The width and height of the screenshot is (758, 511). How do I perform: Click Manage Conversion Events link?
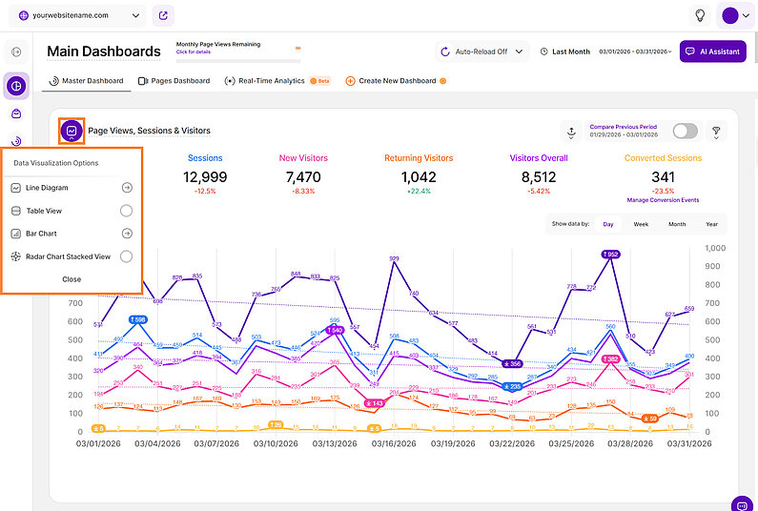663,200
